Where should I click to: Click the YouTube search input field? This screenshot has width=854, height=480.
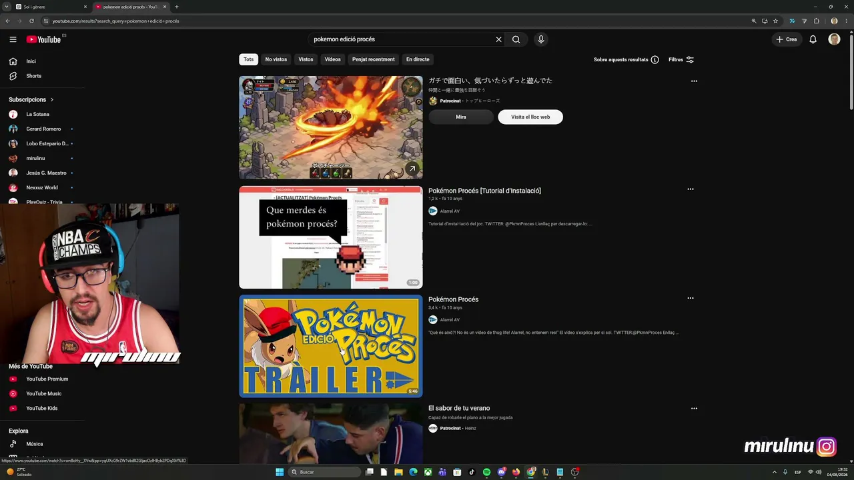tap(402, 39)
